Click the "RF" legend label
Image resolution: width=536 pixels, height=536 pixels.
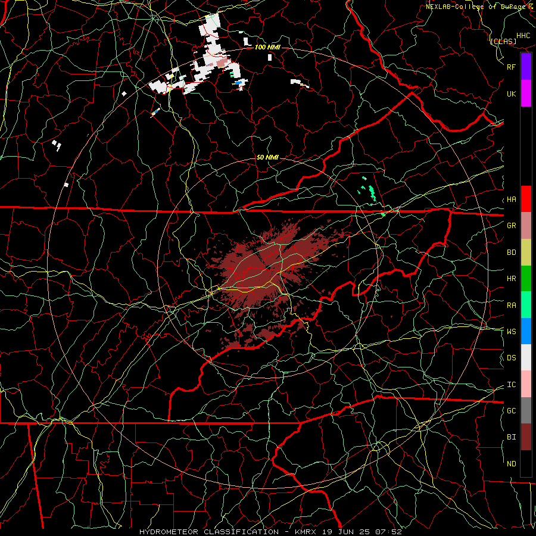click(511, 67)
